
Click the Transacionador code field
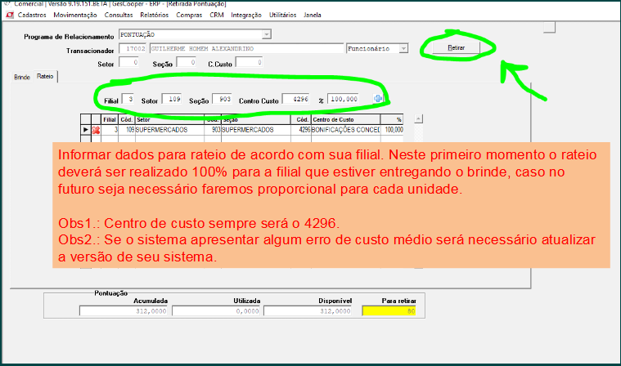pos(133,49)
